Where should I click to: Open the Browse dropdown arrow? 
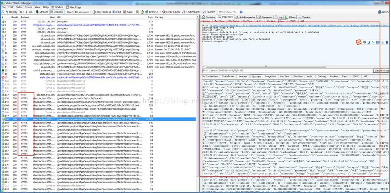[160, 12]
